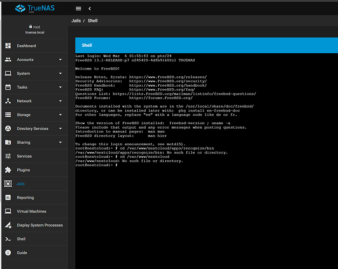Image resolution: width=338 pixels, height=269 pixels.
Task: Open the Services menu item
Action: coord(35,156)
